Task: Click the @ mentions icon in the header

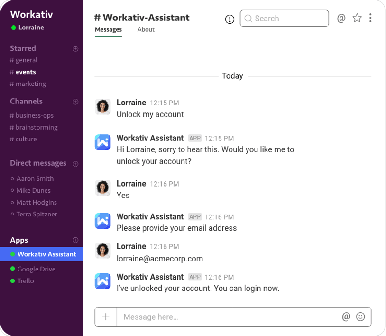Action: [x=341, y=18]
